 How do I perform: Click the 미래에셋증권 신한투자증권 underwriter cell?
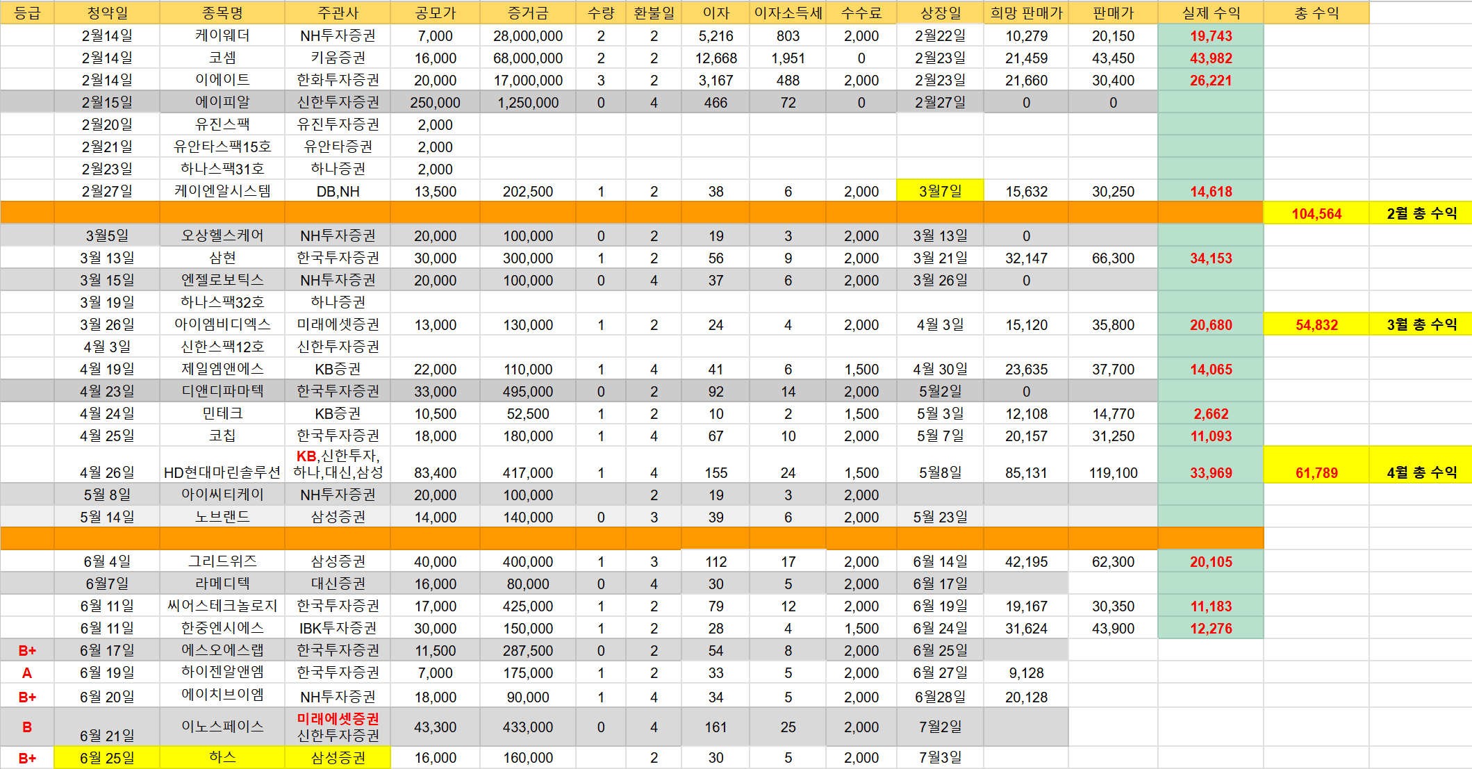tap(338, 727)
